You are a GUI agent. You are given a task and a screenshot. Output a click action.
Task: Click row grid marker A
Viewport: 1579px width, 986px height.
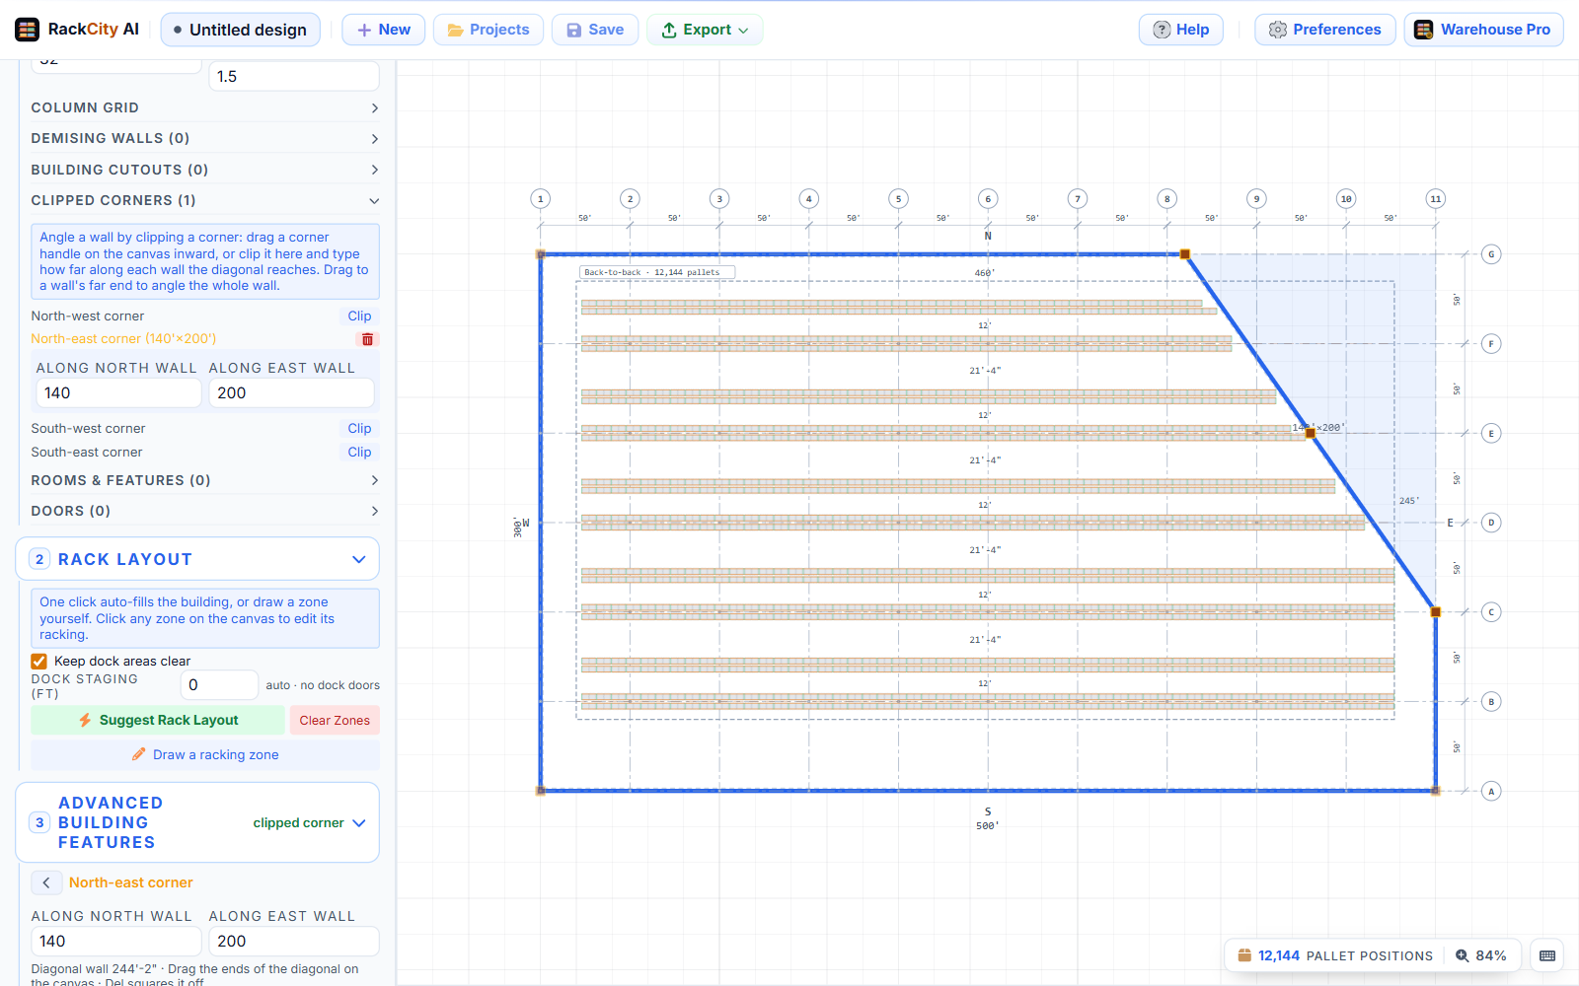(x=1491, y=791)
